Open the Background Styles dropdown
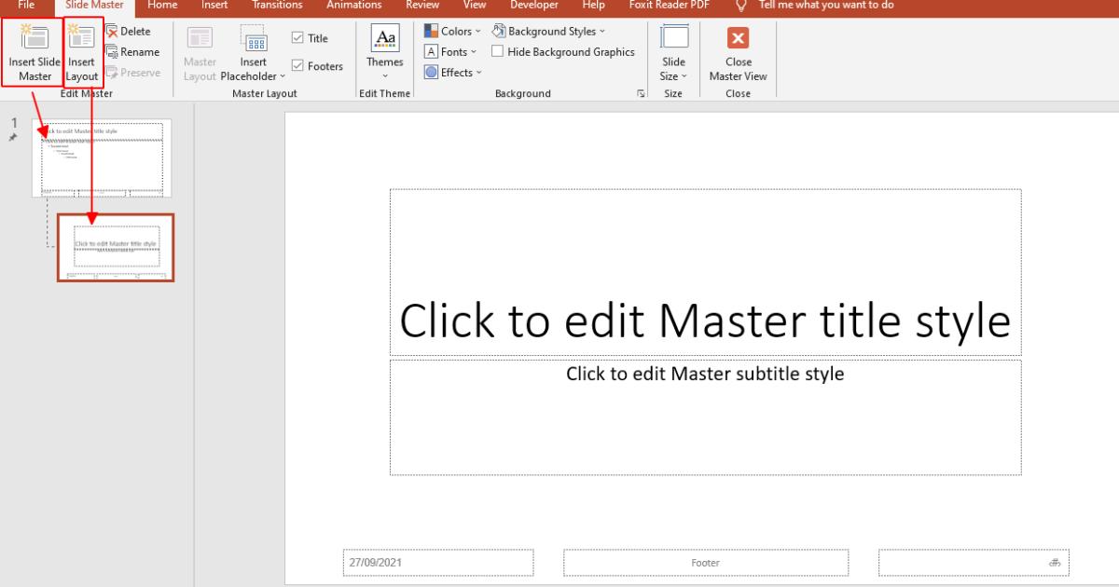The width and height of the screenshot is (1119, 587). click(549, 32)
